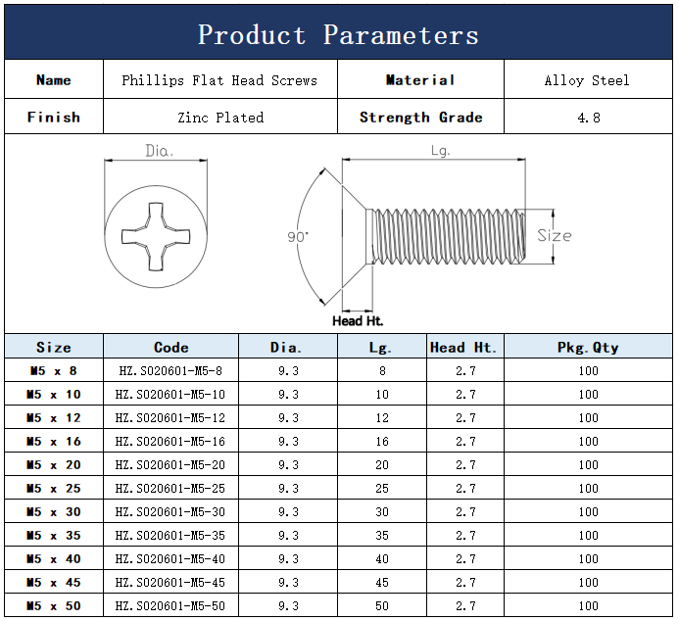The height and width of the screenshot is (621, 679).
Task: Select the Pkg.Qty column header
Action: coord(588,347)
